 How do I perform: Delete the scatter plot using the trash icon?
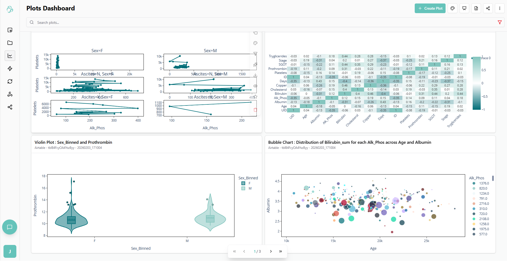click(255, 110)
